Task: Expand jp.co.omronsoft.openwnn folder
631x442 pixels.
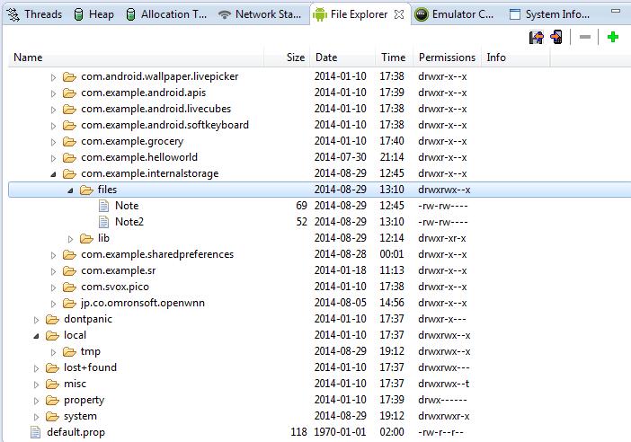Action: click(53, 304)
